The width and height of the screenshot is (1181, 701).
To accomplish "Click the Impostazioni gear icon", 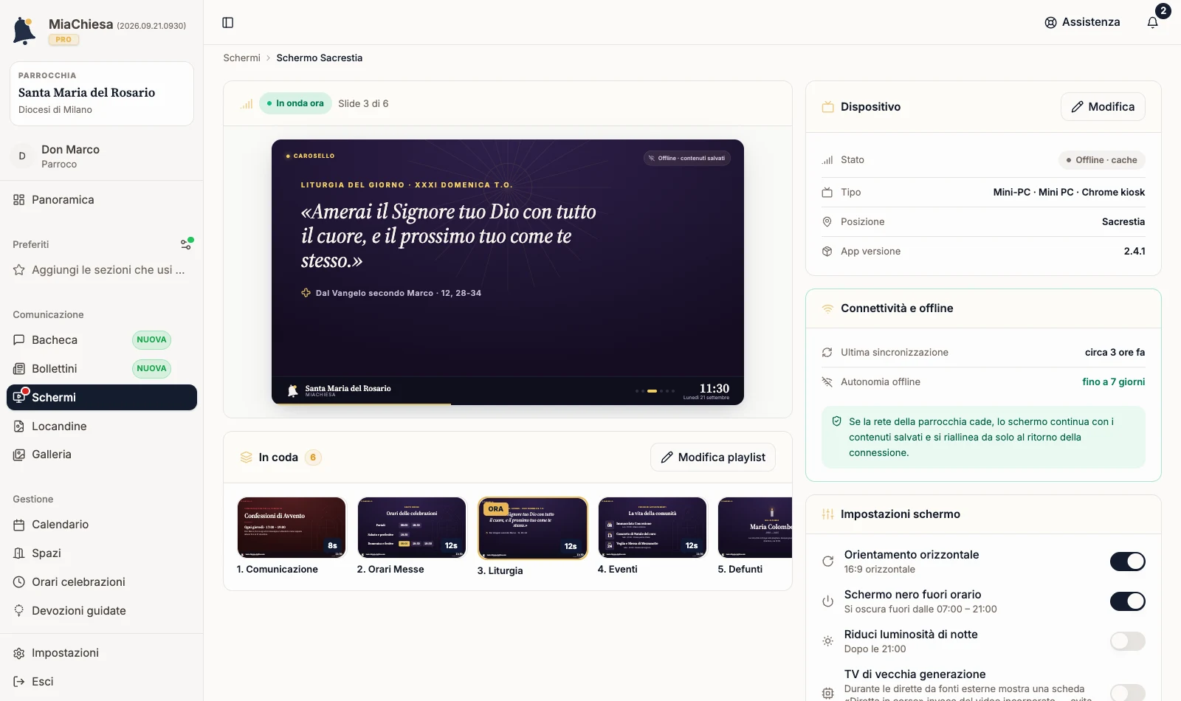I will tap(19, 653).
